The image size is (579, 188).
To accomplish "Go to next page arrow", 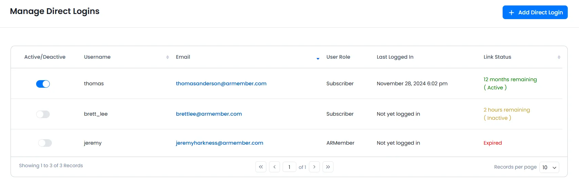I will [x=314, y=167].
